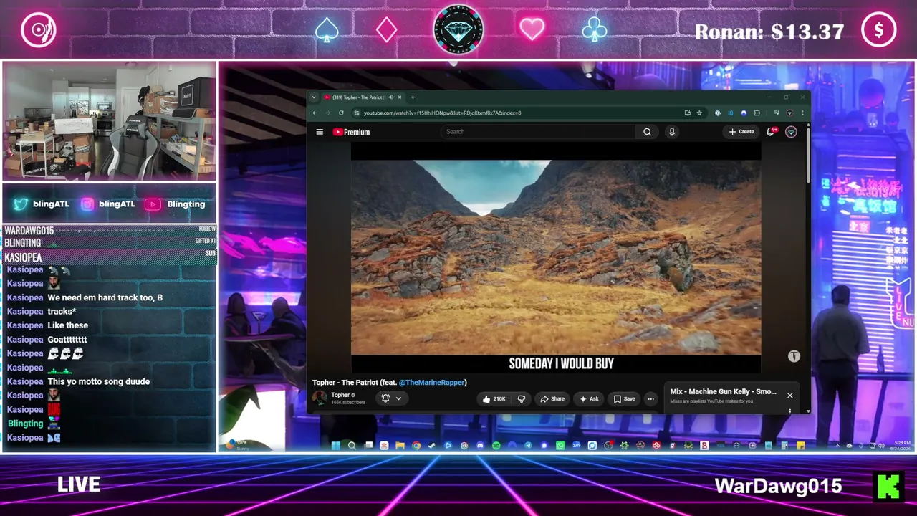Close the Mix playlist panel
This screenshot has height=516, width=917.
click(x=790, y=396)
